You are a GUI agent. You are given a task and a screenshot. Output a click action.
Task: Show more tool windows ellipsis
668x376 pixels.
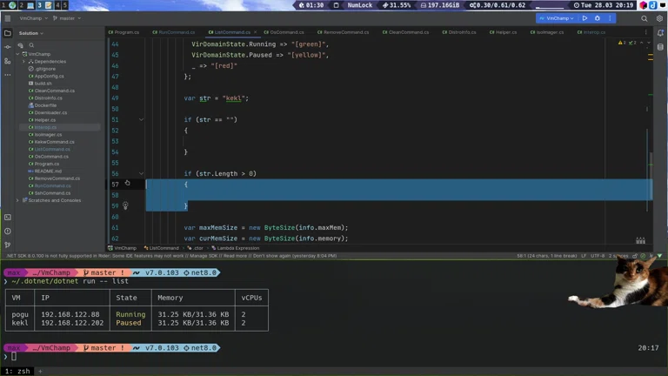click(x=8, y=75)
